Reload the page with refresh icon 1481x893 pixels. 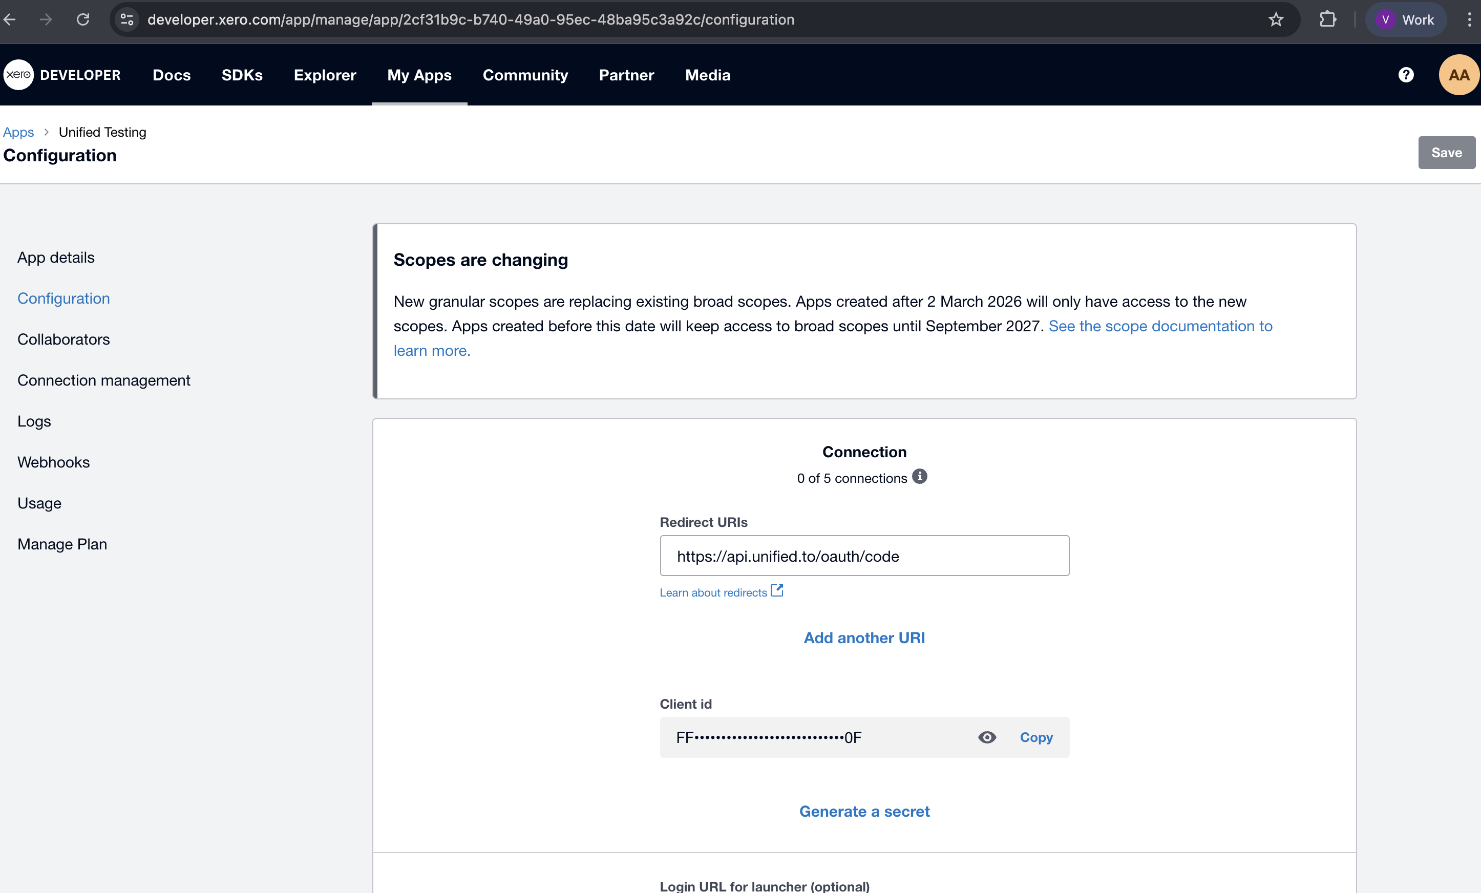point(83,20)
